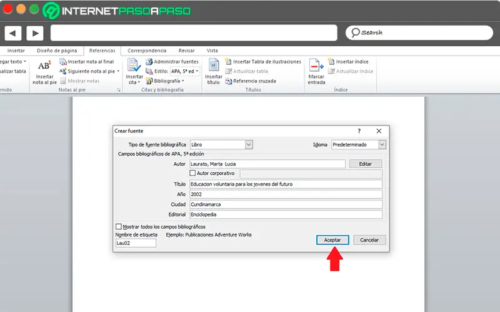The width and height of the screenshot is (500, 312).
Task: Open the Correspondencia tab
Action: 147,51
